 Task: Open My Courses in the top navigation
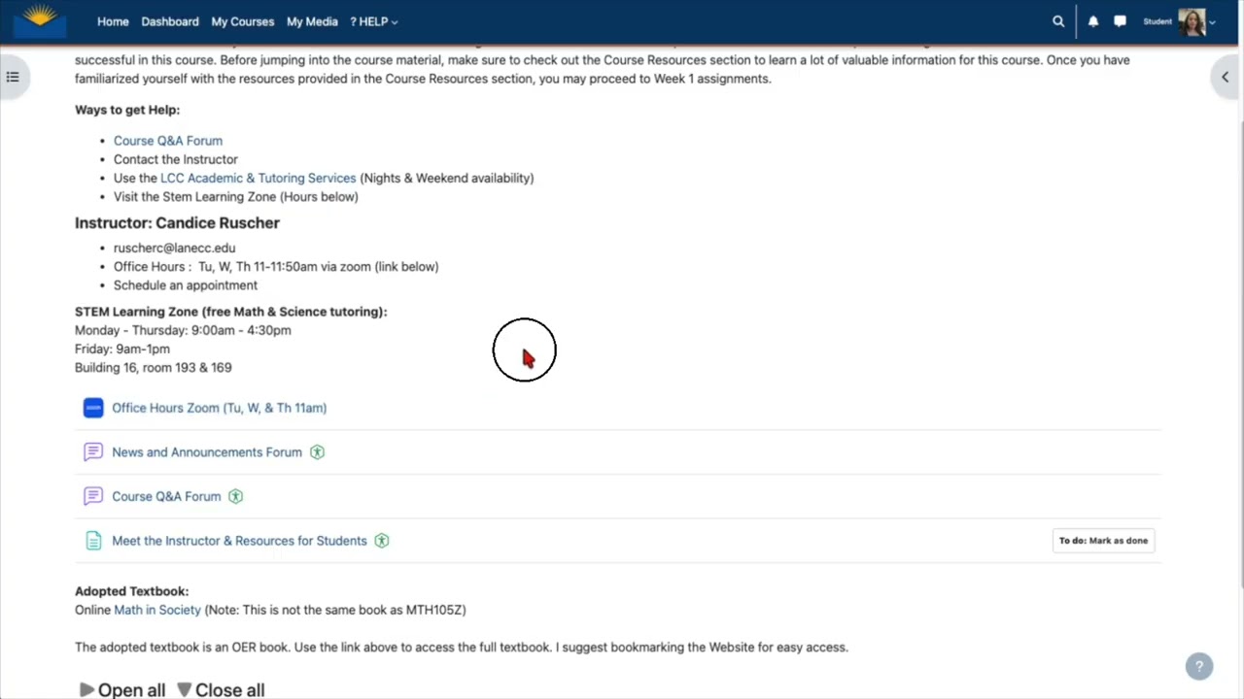tap(243, 21)
